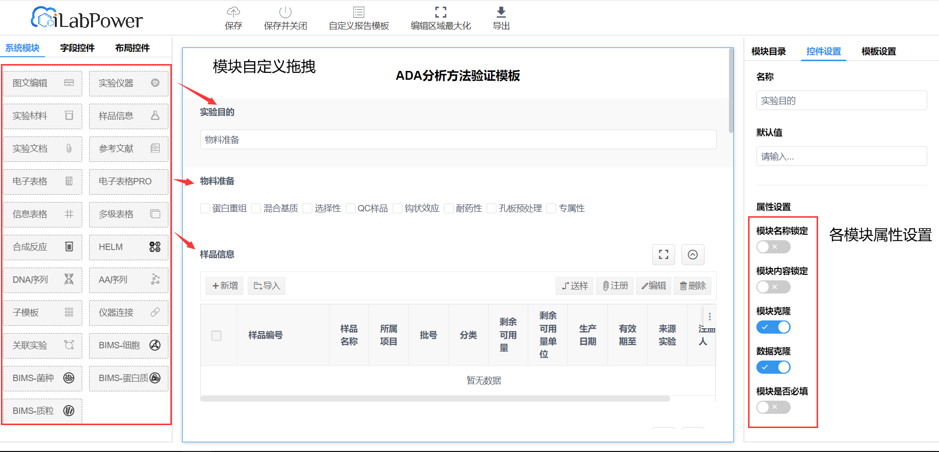Toggle the 模块是否必填 switch
Screen dimensions: 939x452
pos(774,407)
